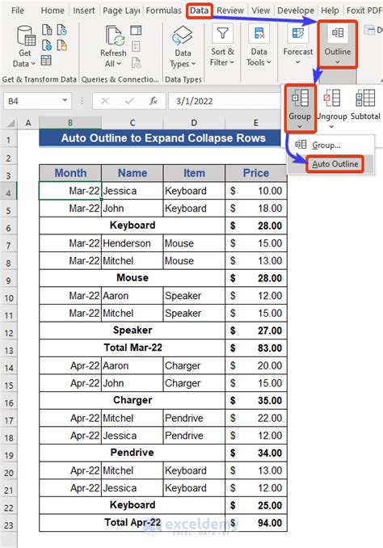Image resolution: width=383 pixels, height=548 pixels.
Task: Select row 13 header
Action: click(9, 350)
